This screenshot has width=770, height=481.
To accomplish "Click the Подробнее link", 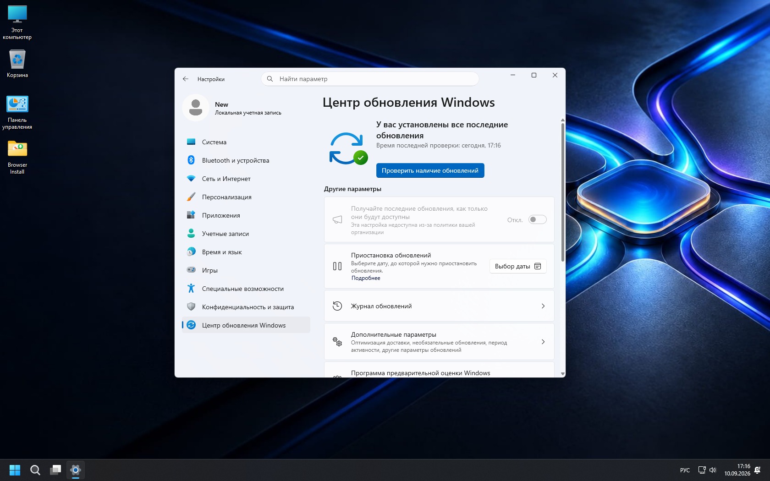I will pyautogui.click(x=366, y=278).
